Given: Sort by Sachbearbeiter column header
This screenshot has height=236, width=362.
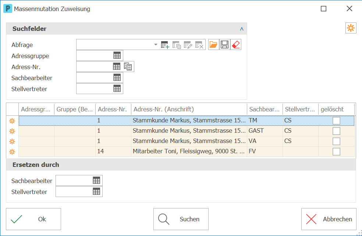Looking at the screenshot, I should [265, 109].
